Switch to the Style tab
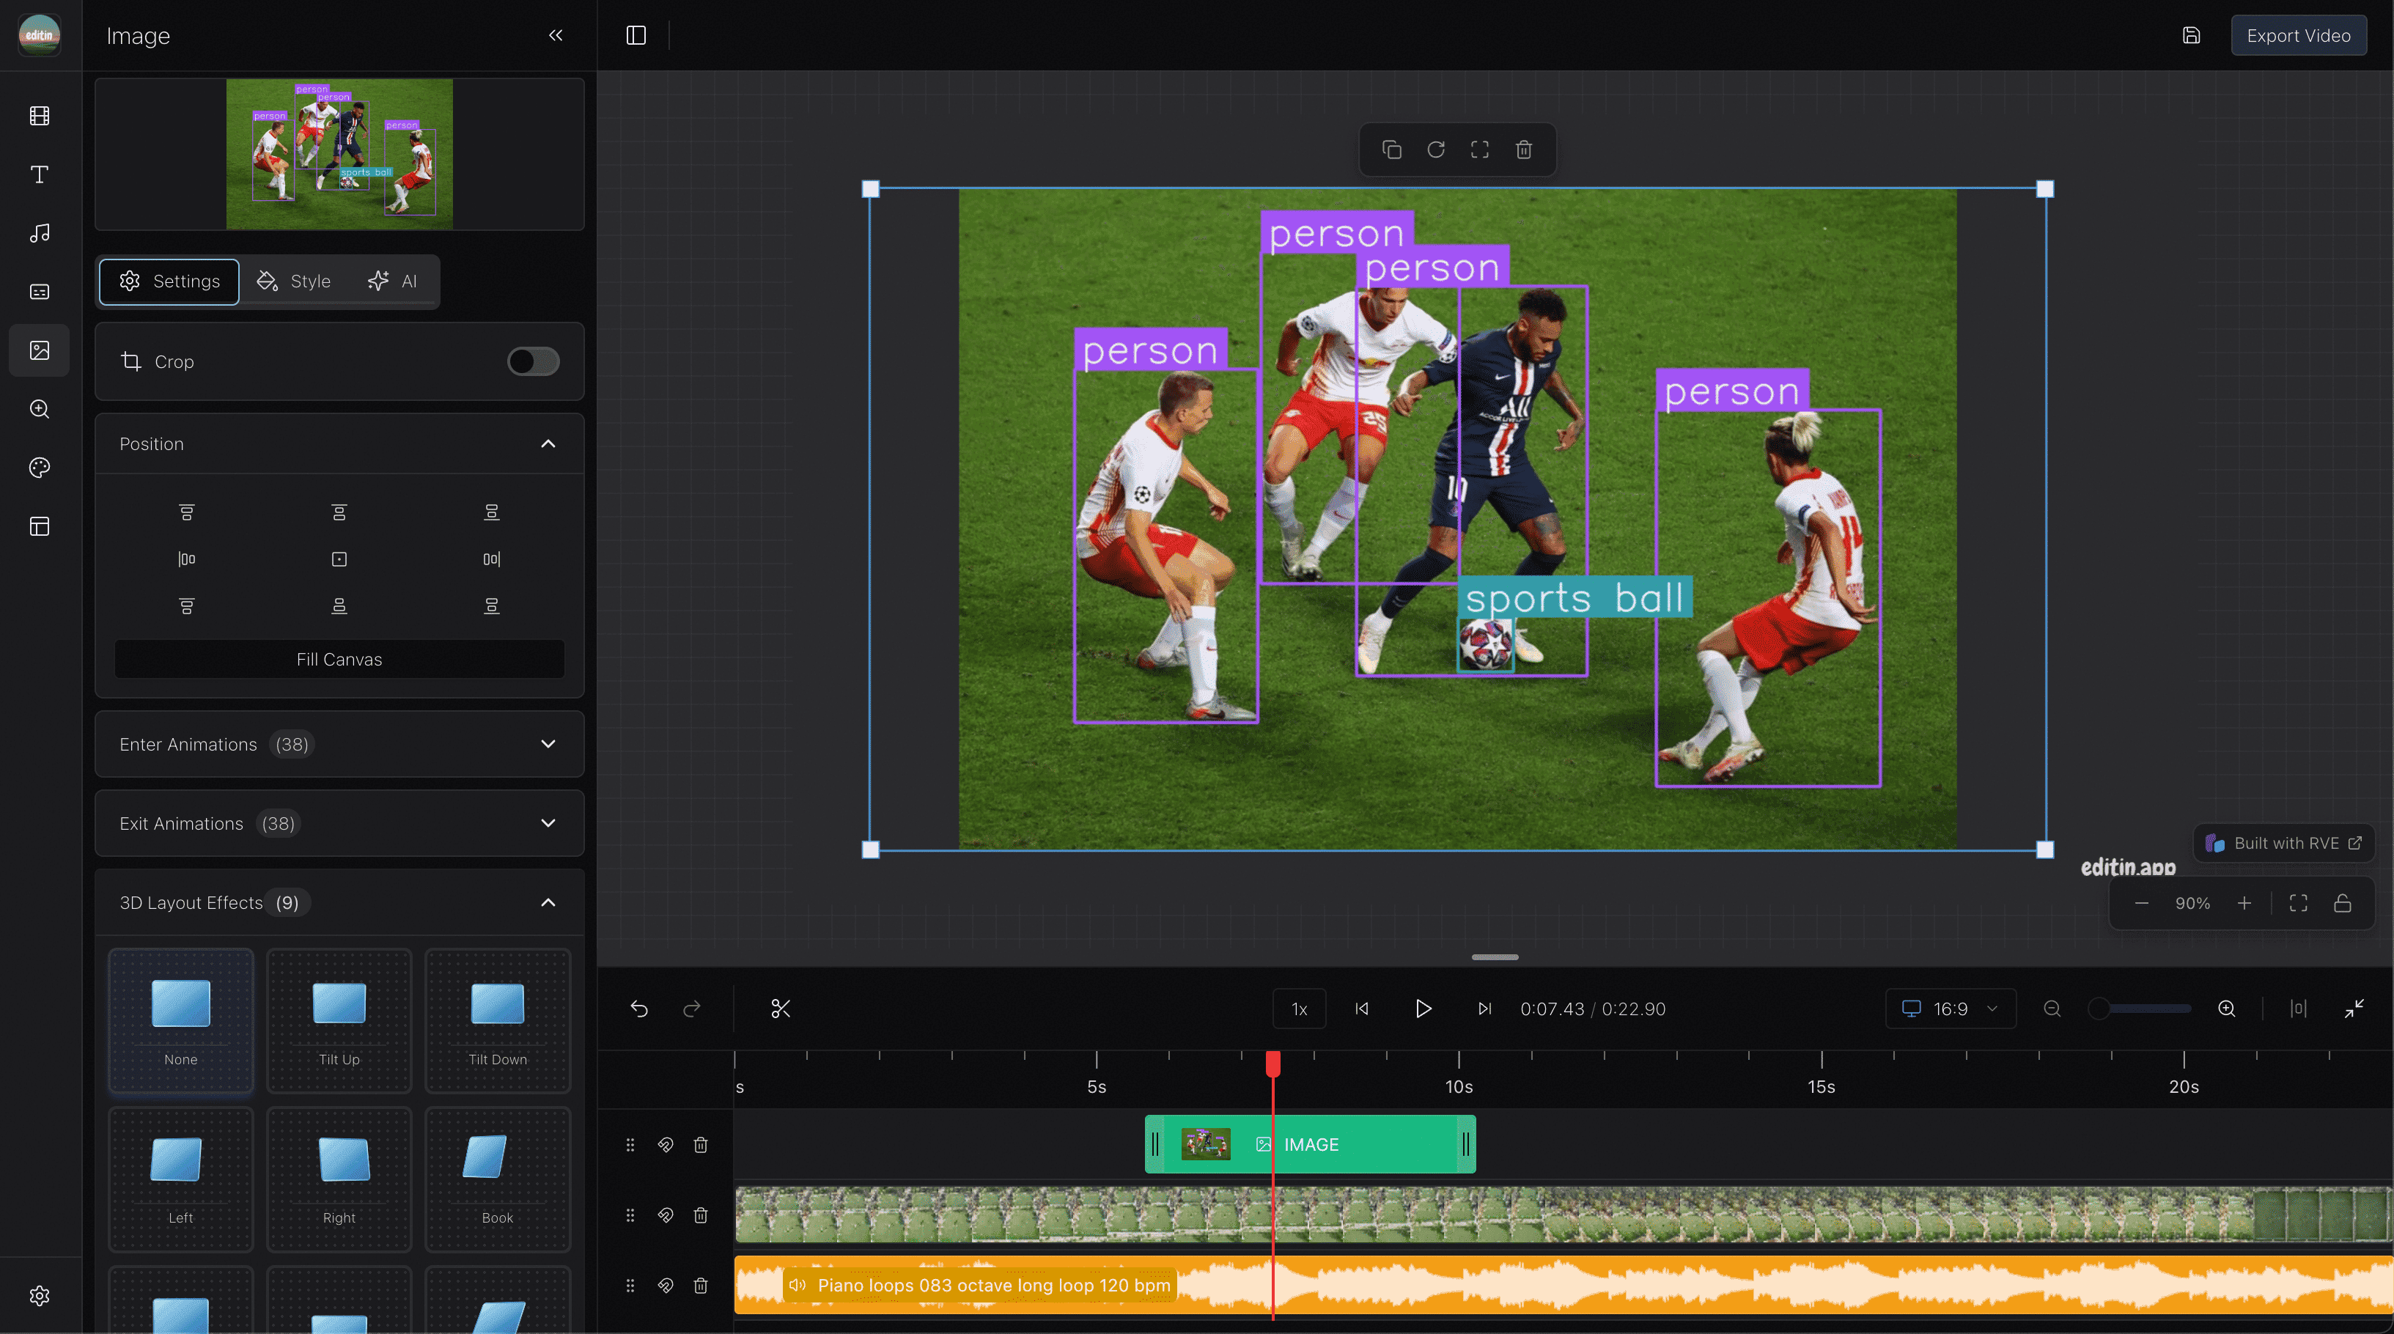 click(x=294, y=281)
